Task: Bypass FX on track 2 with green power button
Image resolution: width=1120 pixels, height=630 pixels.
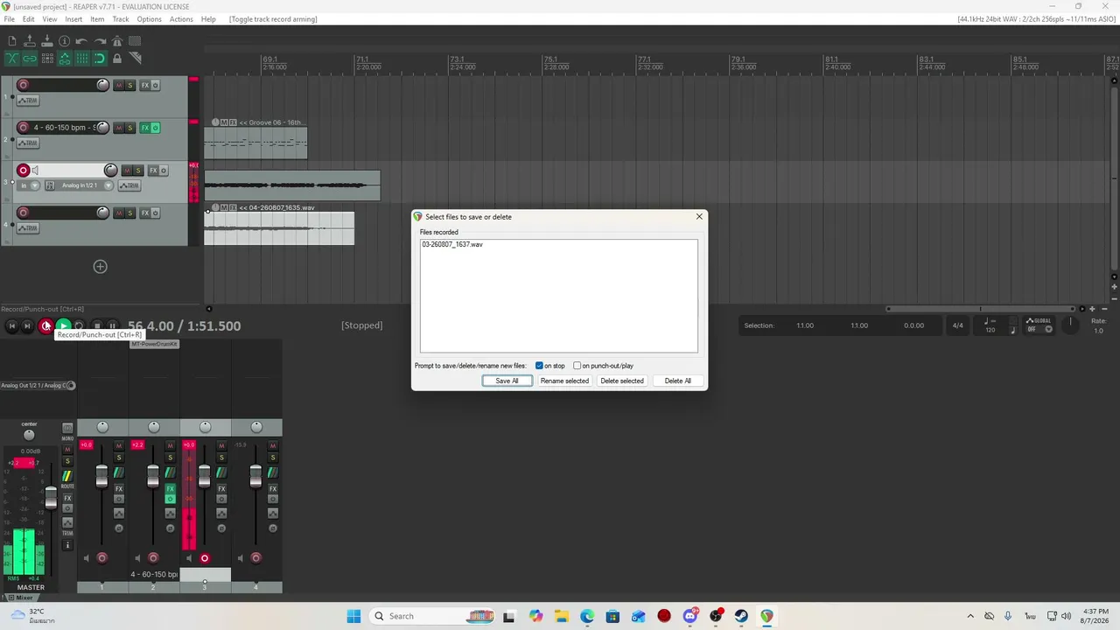Action: (156, 128)
